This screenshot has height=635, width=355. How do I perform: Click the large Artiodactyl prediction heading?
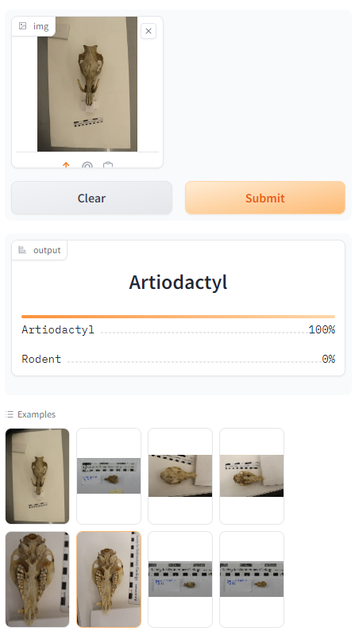(179, 283)
